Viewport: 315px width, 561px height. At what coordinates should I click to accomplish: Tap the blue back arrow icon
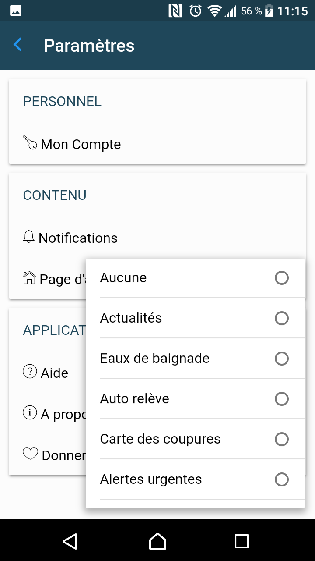coord(18,45)
